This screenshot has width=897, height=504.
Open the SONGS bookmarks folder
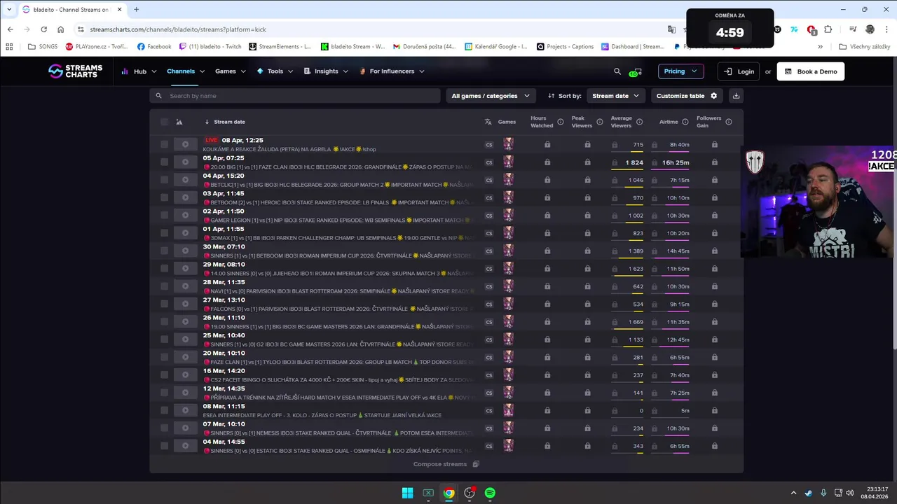[43, 47]
